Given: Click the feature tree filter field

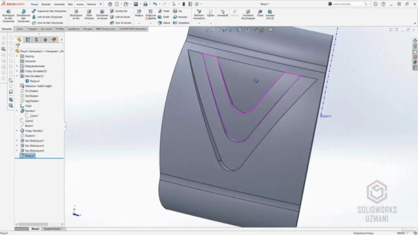Looking at the screenshot, I should tap(39, 46).
